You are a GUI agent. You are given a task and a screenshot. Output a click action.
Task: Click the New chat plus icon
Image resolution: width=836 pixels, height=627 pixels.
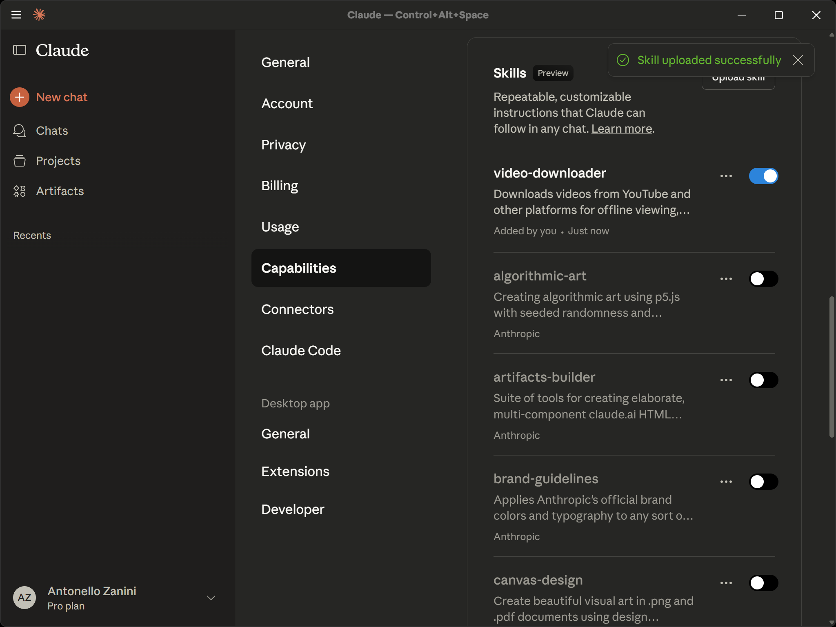(19, 97)
